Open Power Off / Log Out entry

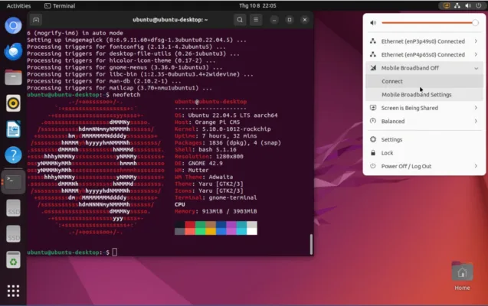click(x=424, y=166)
